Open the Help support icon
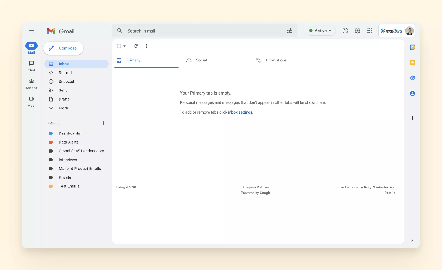The width and height of the screenshot is (442, 270). [345, 31]
